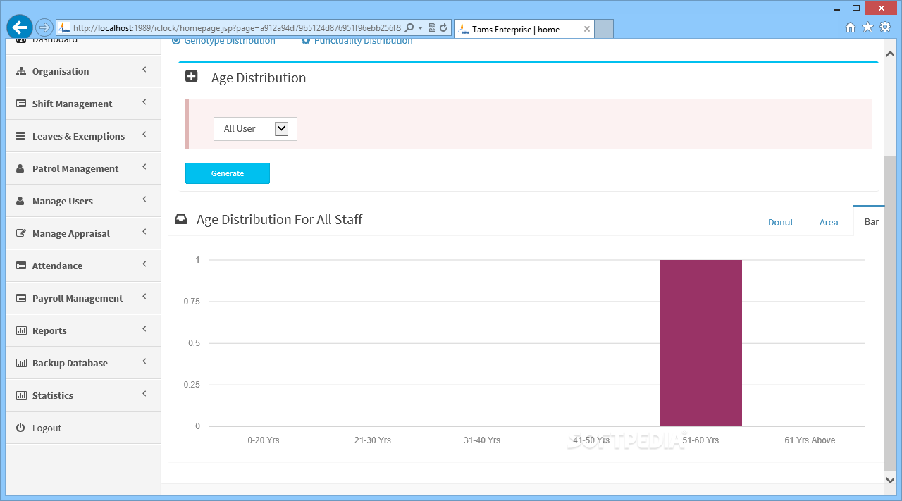This screenshot has height=501, width=902.
Task: Click the Reports chart icon
Action: (x=21, y=330)
